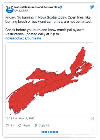100x140 pixels.
Task: Click the chain link copy icon
Action: (35, 126)
